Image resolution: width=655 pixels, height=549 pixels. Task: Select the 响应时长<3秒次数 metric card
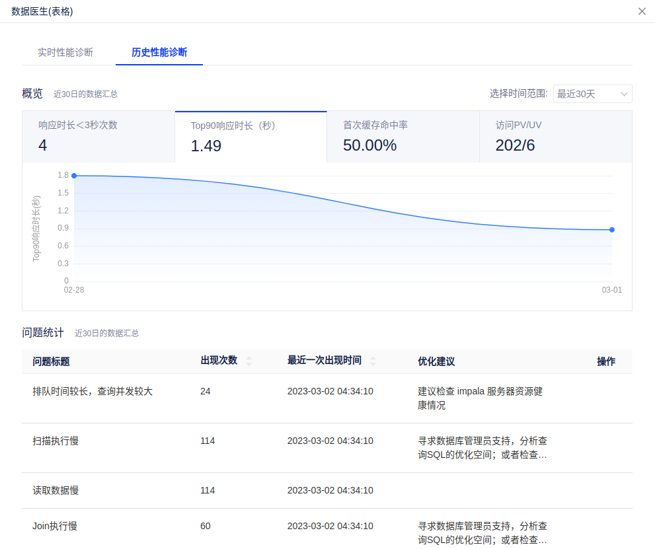coord(98,137)
